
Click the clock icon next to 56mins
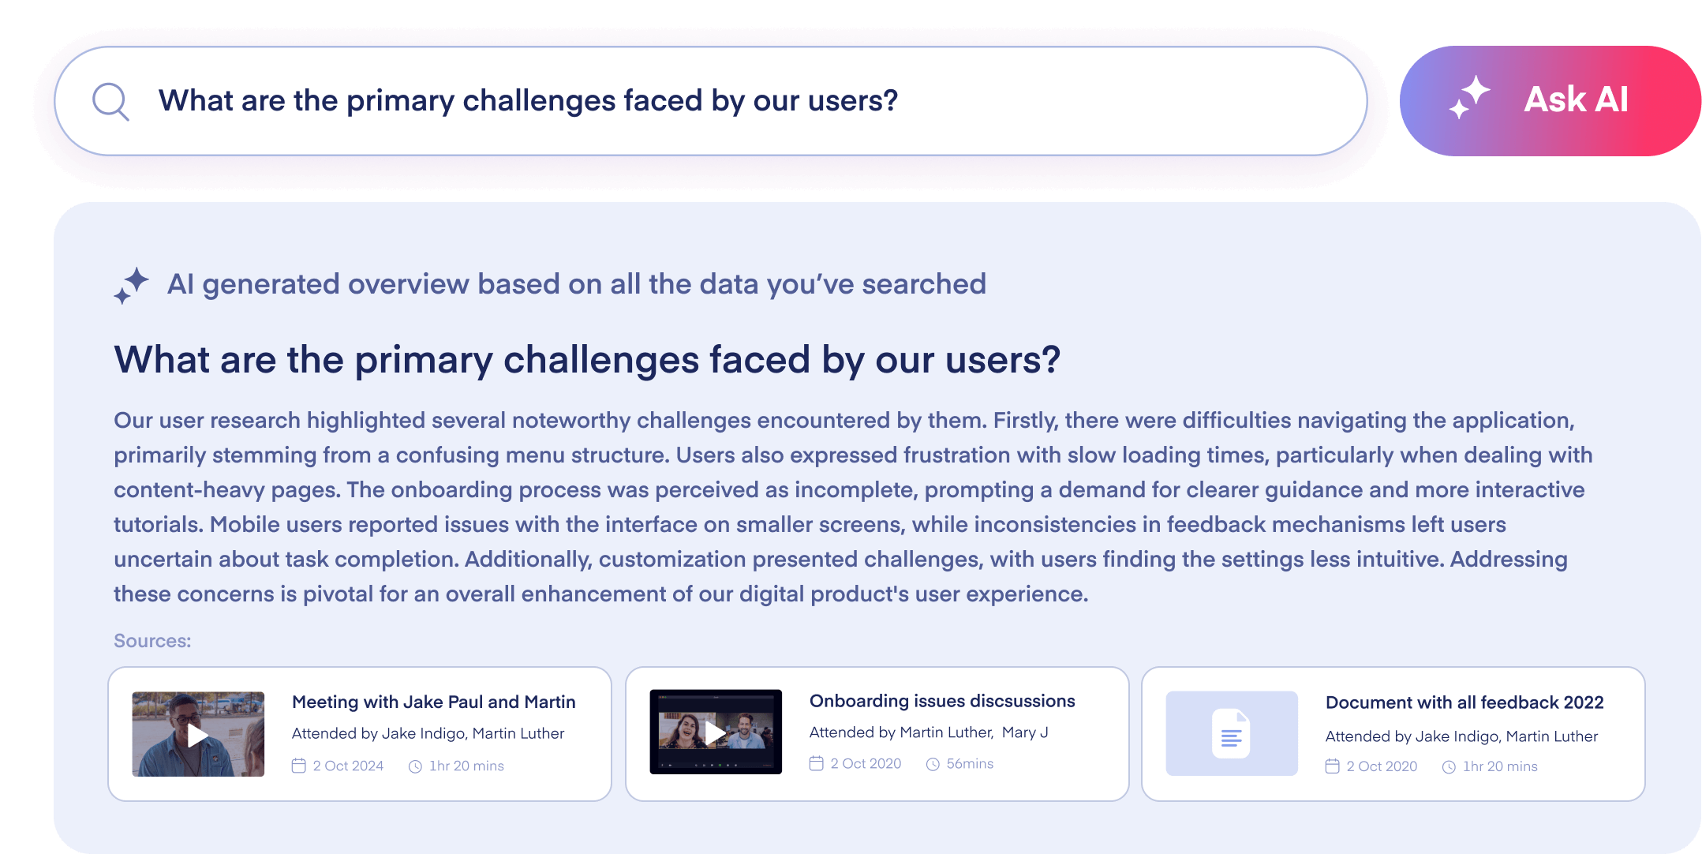pos(933,763)
